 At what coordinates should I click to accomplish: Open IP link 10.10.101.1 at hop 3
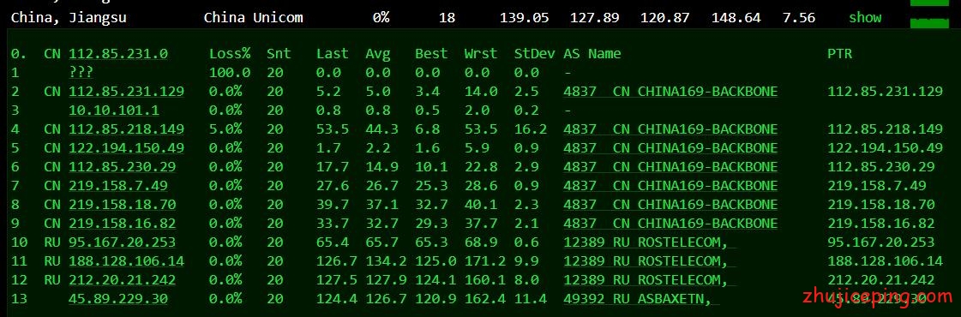click(x=114, y=111)
